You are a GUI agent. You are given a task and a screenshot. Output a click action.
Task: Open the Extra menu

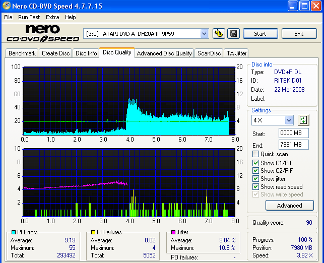tap(52, 17)
